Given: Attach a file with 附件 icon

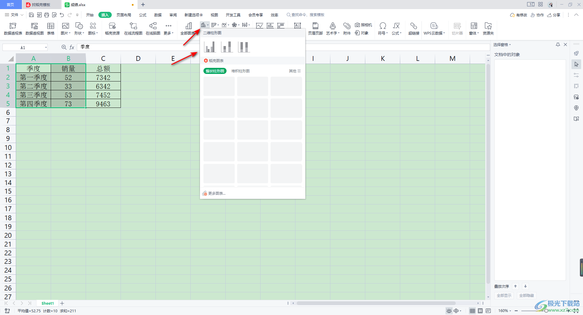Looking at the screenshot, I should tap(347, 29).
